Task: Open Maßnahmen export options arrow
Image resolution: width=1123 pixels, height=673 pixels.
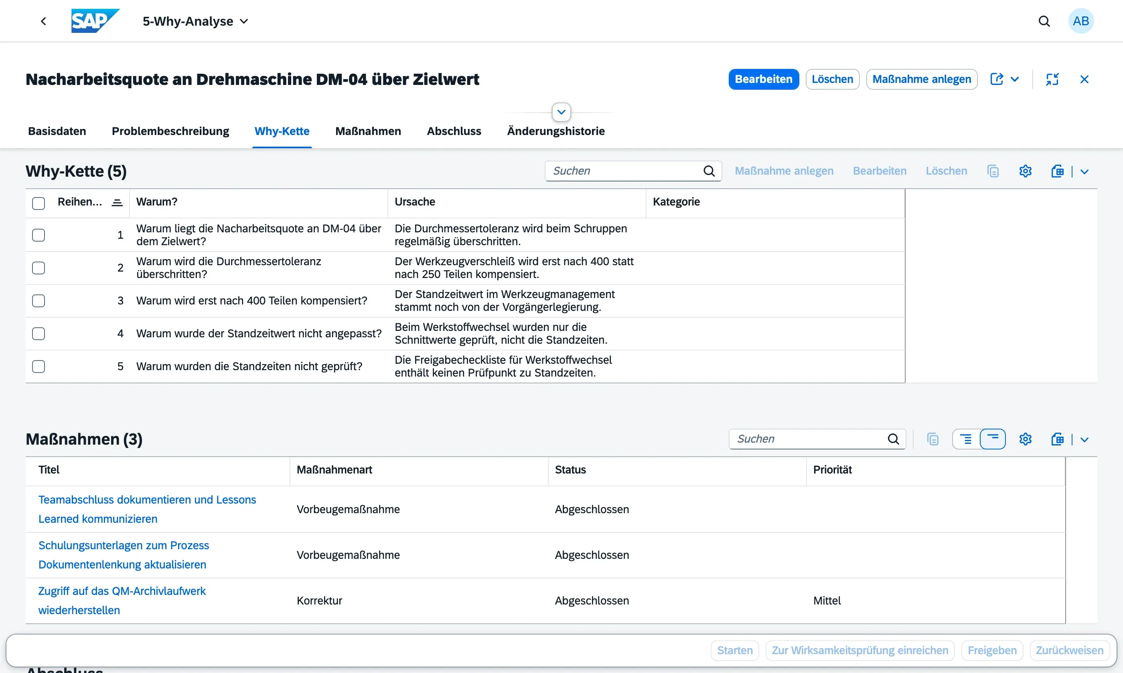Action: tap(1084, 439)
